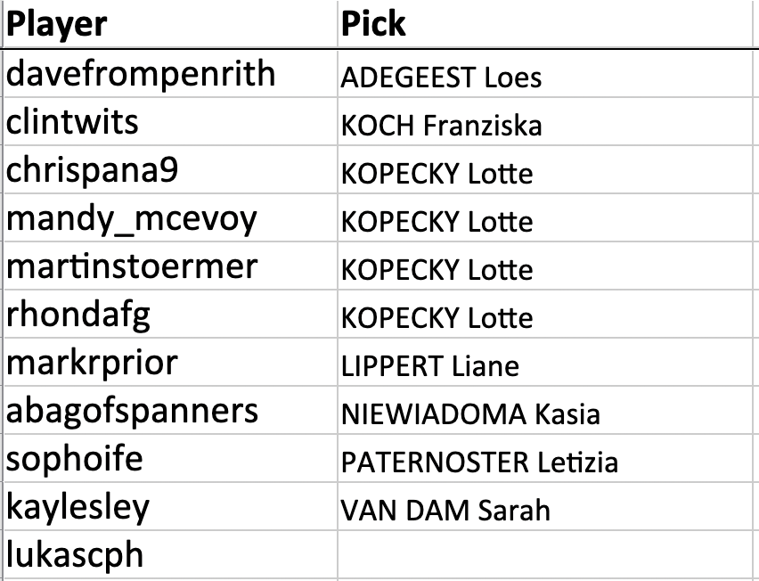This screenshot has height=581, width=759.
Task: Select the rhondafg player cell
Action: point(170,314)
